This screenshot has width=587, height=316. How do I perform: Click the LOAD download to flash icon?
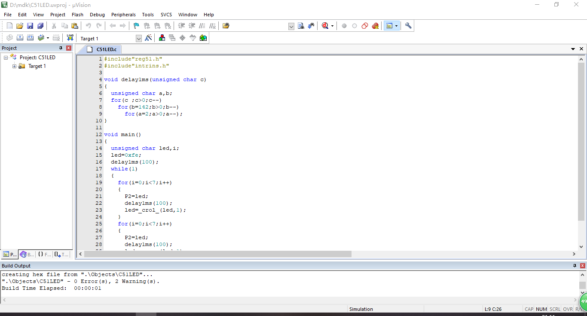tap(70, 38)
